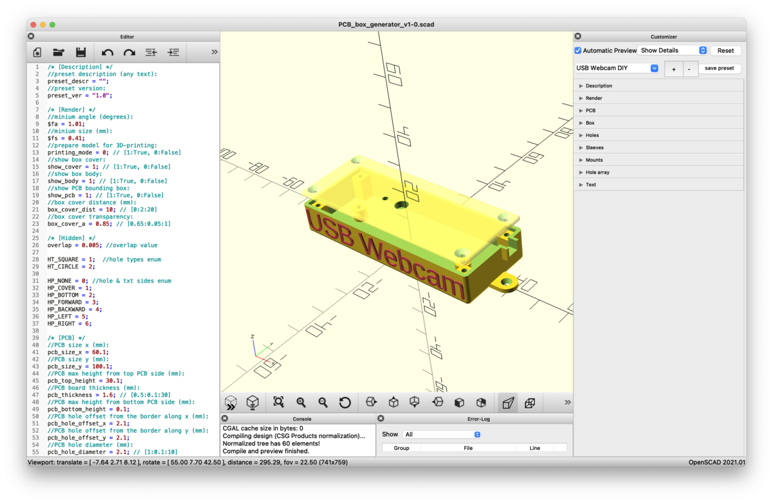The height and width of the screenshot is (502, 773).
Task: Expand the Text parameter group
Action: pyautogui.click(x=658, y=185)
